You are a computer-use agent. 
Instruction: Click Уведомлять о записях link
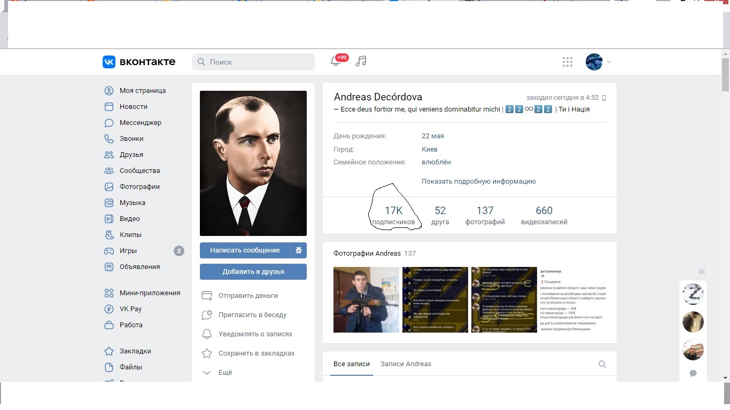[x=255, y=334]
